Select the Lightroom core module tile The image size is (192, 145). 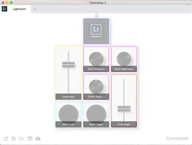(x=96, y=31)
